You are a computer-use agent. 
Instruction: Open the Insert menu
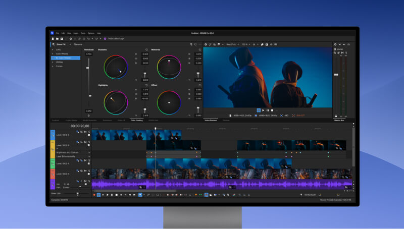pyautogui.click(x=76, y=33)
